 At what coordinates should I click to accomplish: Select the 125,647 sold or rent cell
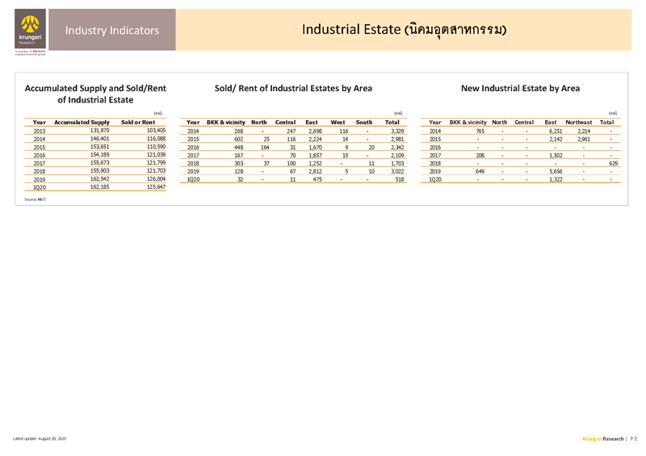point(151,186)
